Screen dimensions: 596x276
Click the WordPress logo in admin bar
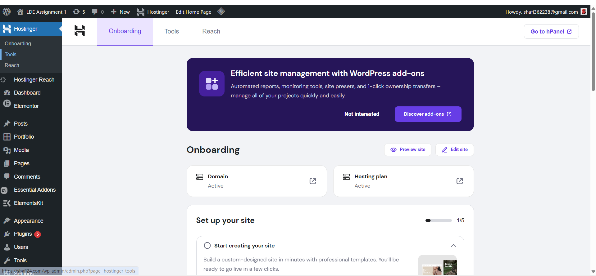pos(7,12)
